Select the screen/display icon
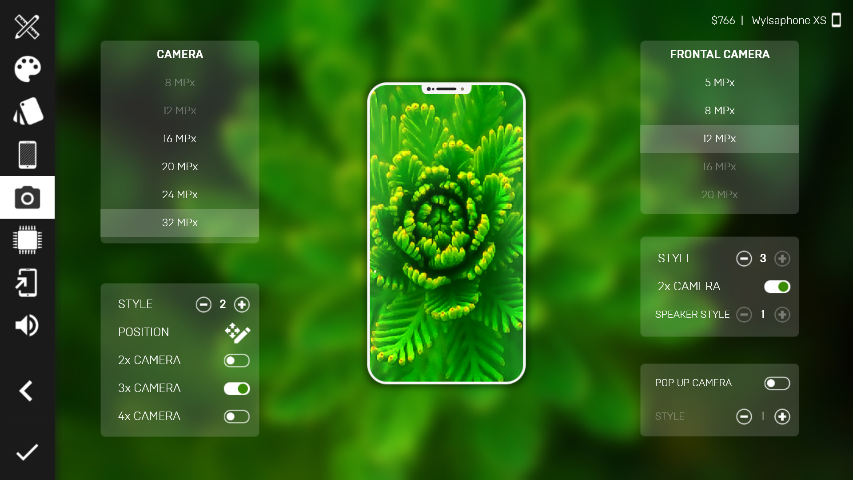853x480 pixels. coord(27,154)
